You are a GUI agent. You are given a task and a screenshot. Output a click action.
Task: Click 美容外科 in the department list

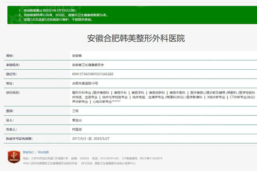click(120, 92)
